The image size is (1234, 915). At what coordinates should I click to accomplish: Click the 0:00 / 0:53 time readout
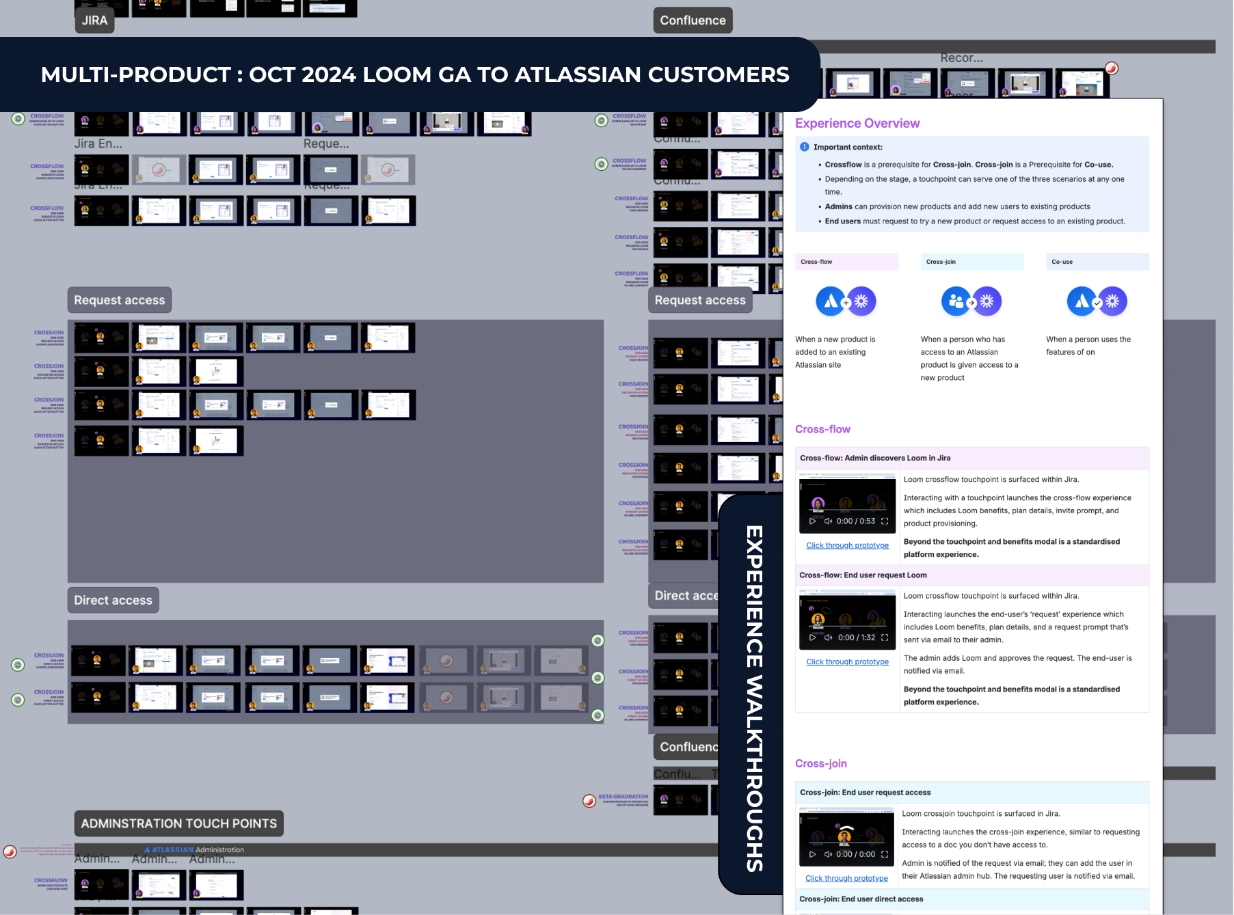coord(856,521)
